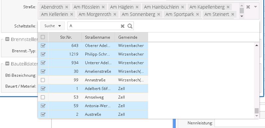The image size is (265, 128).
Task: Click the Adalbert-Stif... street name
Action: tap(98, 89)
